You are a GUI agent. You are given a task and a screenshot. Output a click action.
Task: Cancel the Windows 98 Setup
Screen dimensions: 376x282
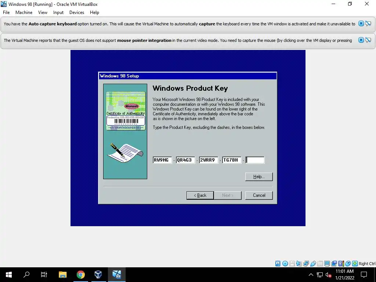(x=259, y=195)
